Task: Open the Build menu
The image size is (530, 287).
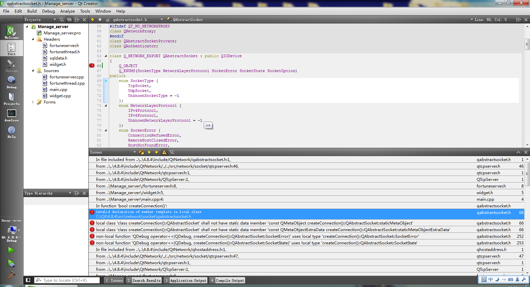Action: [x=32, y=11]
